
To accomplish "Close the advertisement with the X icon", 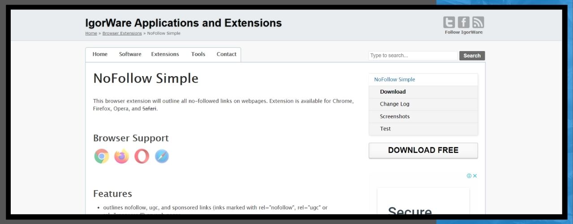I will [x=475, y=176].
